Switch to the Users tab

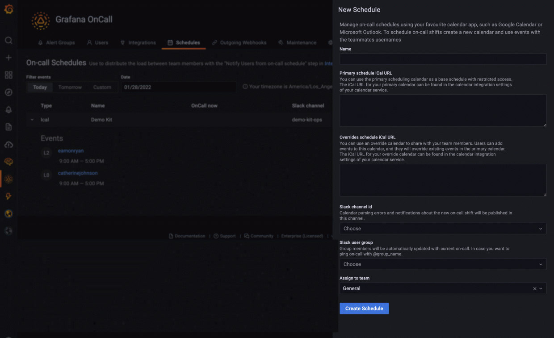(x=97, y=42)
